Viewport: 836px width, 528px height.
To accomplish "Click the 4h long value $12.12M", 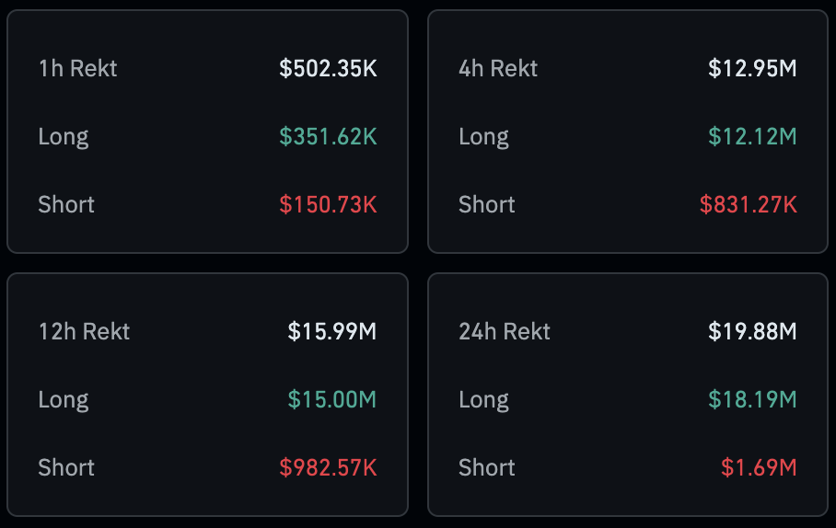I will point(752,136).
